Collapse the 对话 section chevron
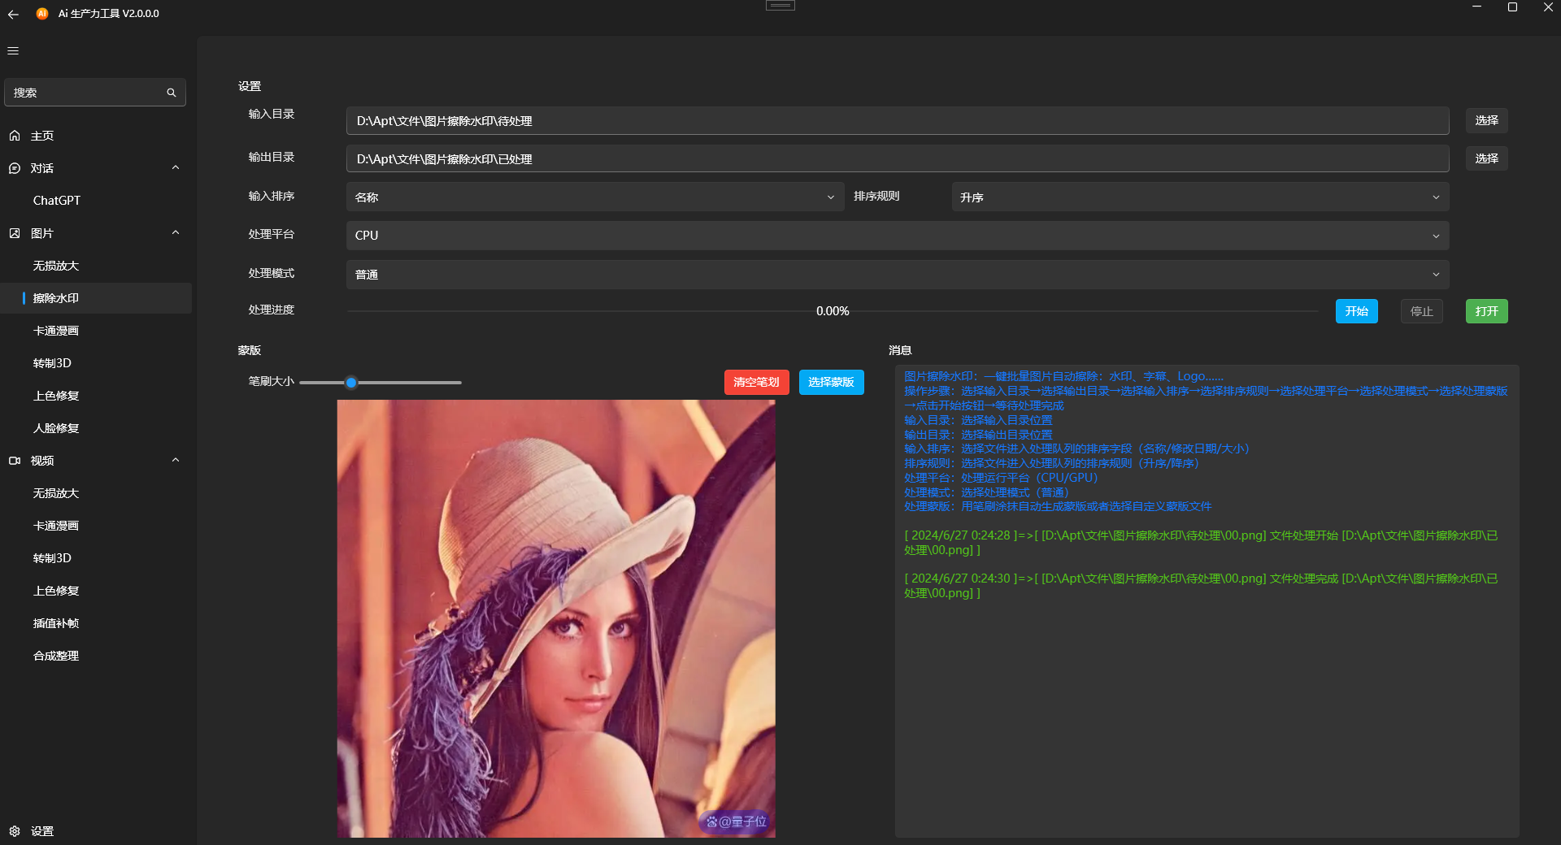The height and width of the screenshot is (845, 1561). point(176,168)
